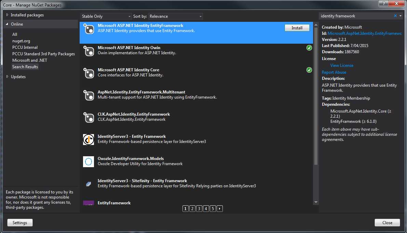Screen dimensions: 407x233
Task: Select IdentityServer3 - Sitefinity - Entity Framework title
Action: coord(142,181)
